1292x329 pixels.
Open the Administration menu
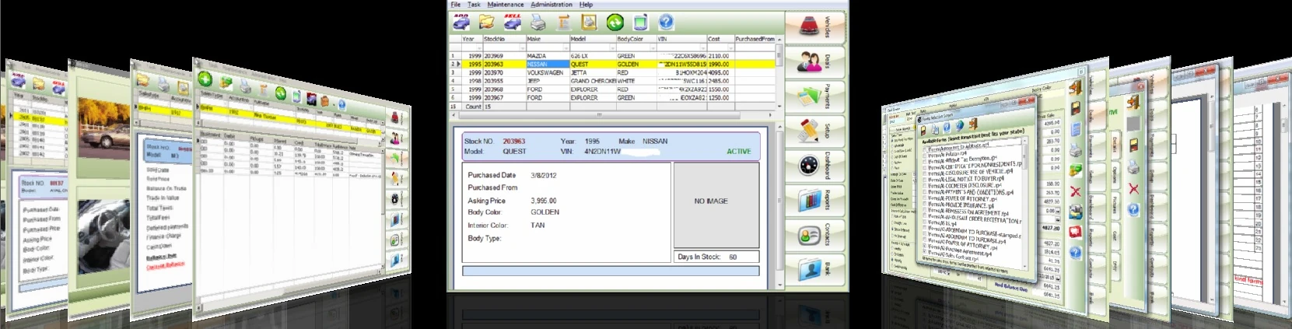551,5
